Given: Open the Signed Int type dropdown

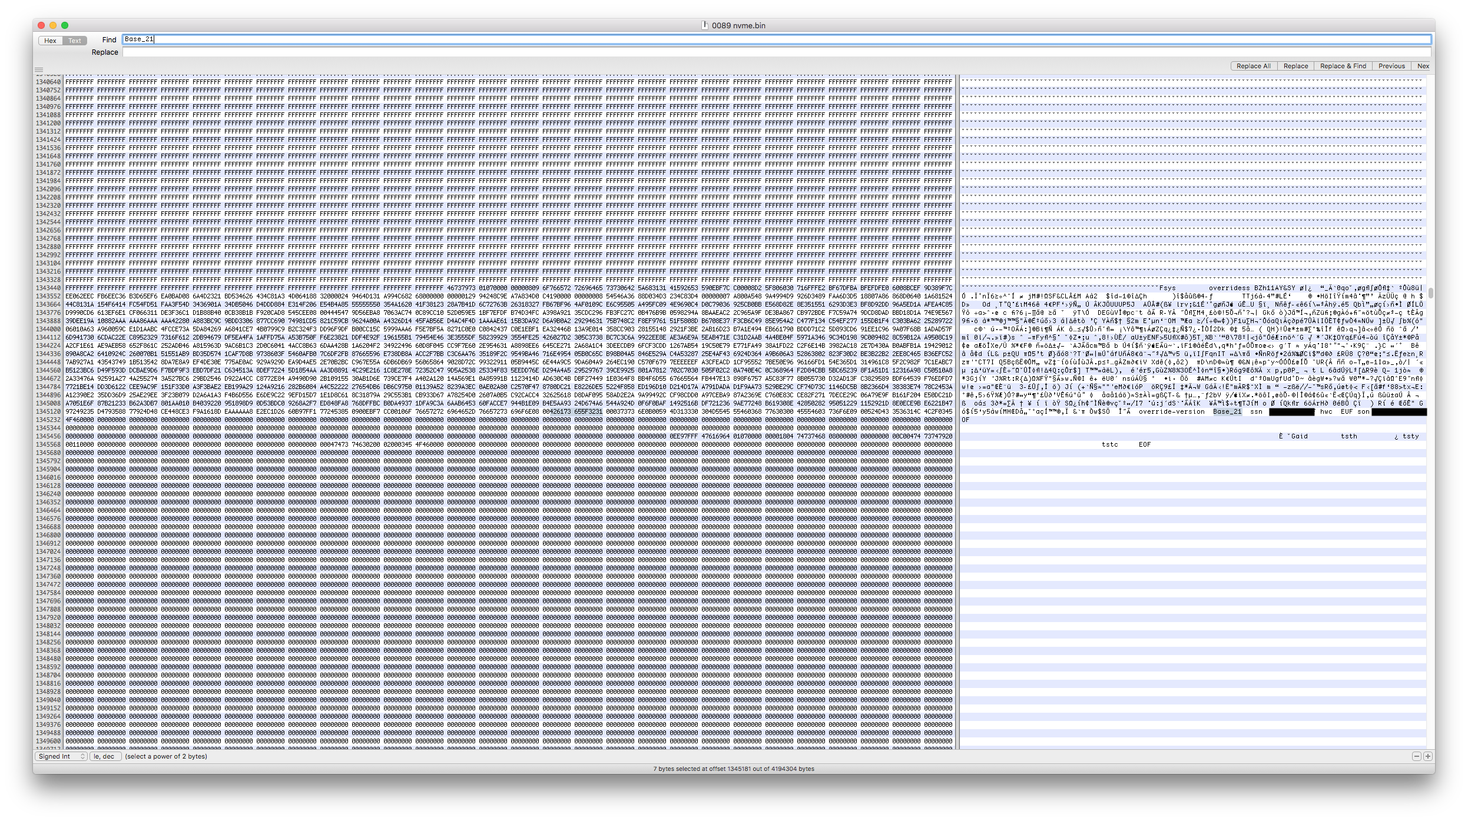Looking at the screenshot, I should coord(61,756).
